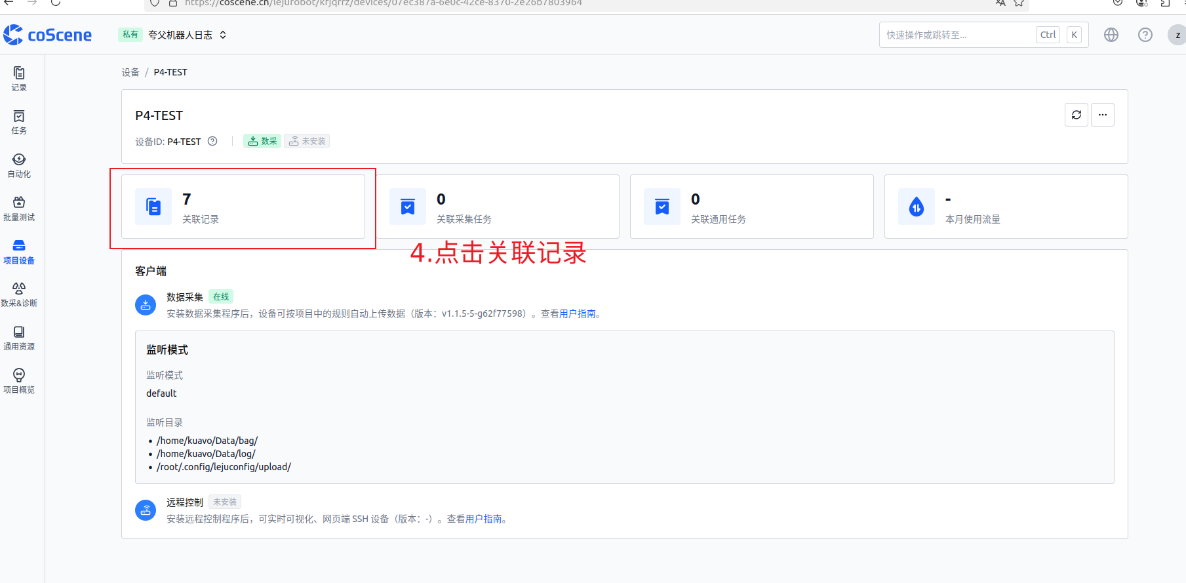Click the refresh icon for the P4-TEST device
1186x583 pixels.
coord(1077,115)
